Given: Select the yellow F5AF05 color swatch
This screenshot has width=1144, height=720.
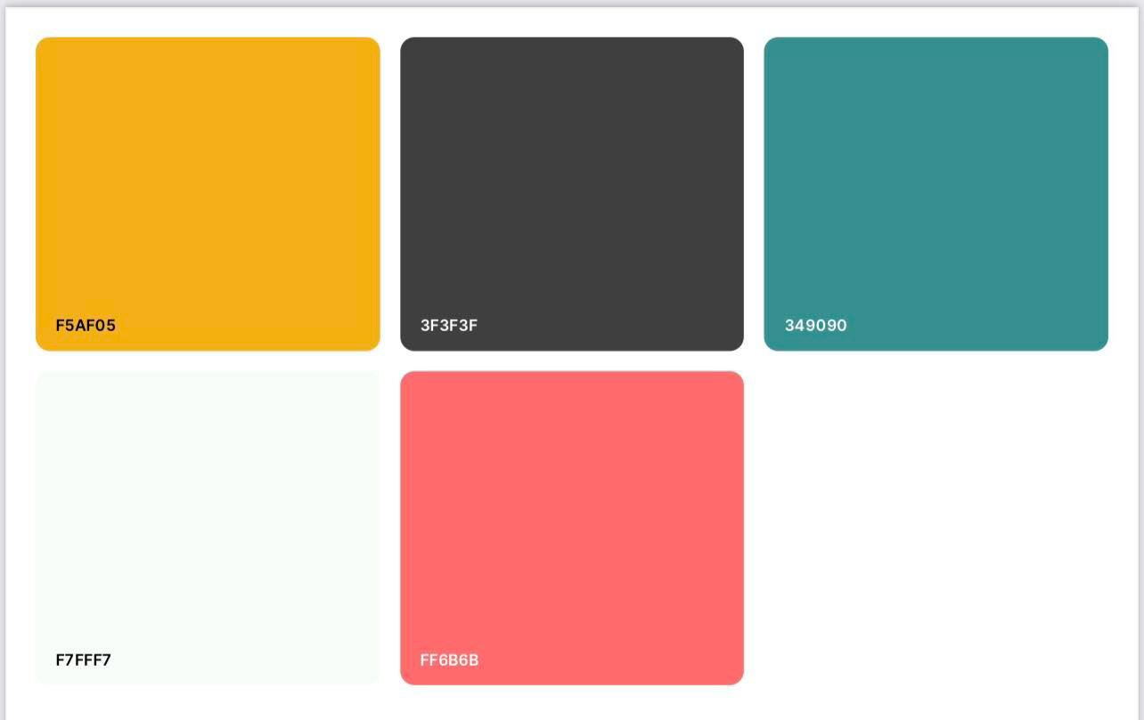Looking at the screenshot, I should tap(208, 194).
